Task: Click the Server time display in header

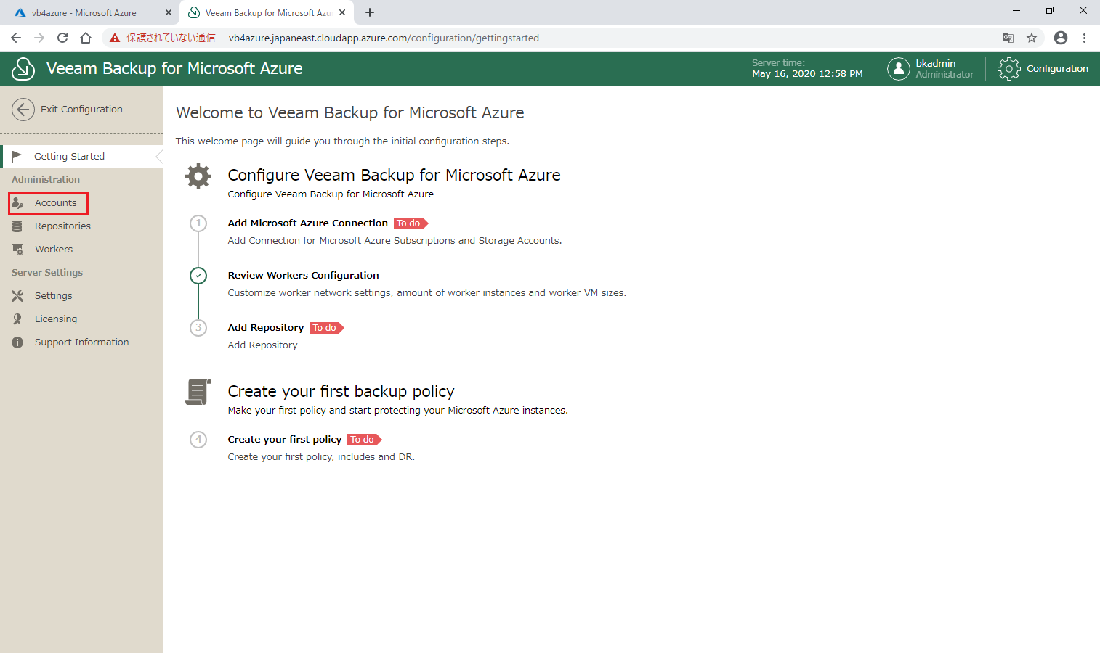Action: 807,69
